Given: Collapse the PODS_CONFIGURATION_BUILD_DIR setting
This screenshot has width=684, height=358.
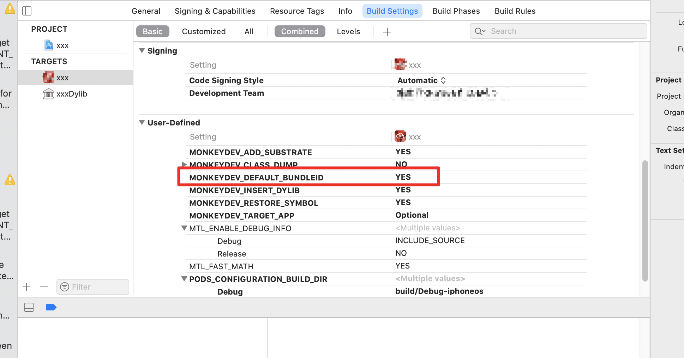Looking at the screenshot, I should click(x=184, y=278).
